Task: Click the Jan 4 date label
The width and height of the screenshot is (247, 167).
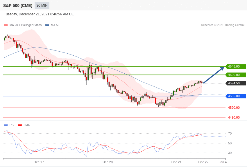Action: (223, 162)
